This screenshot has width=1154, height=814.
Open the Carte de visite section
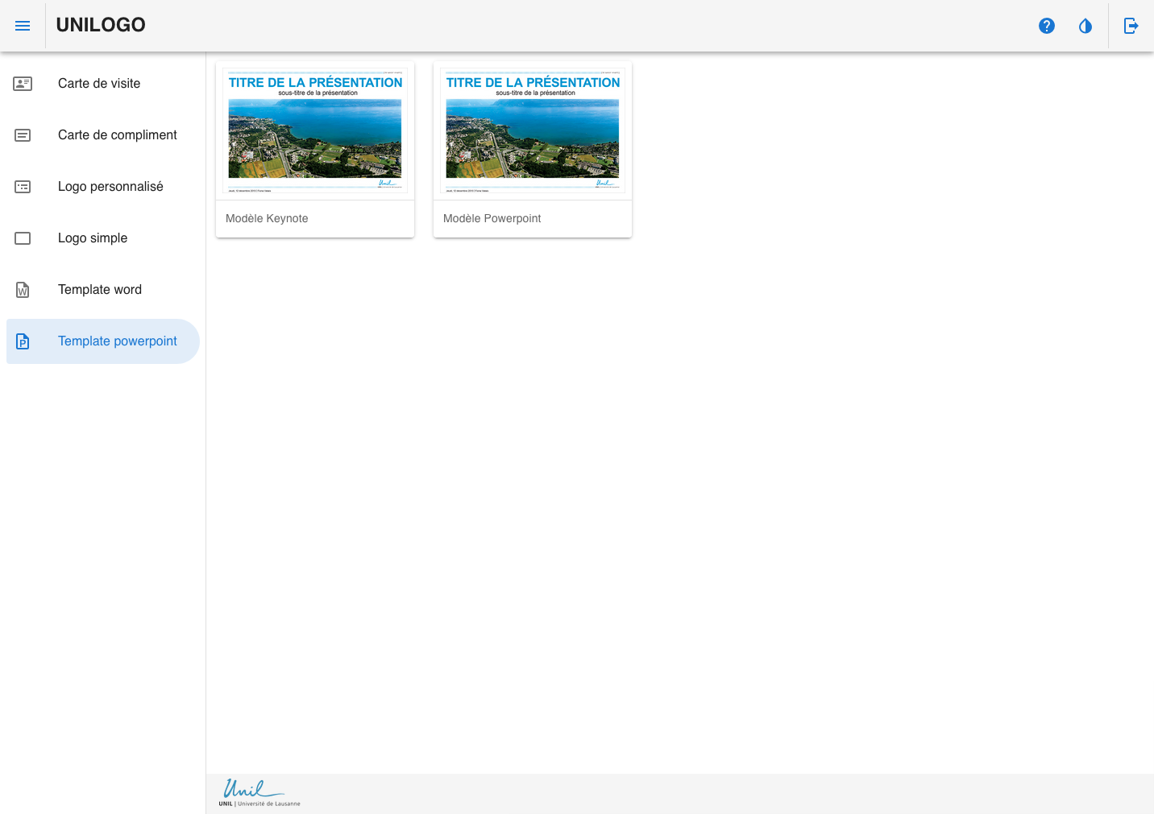coord(99,84)
